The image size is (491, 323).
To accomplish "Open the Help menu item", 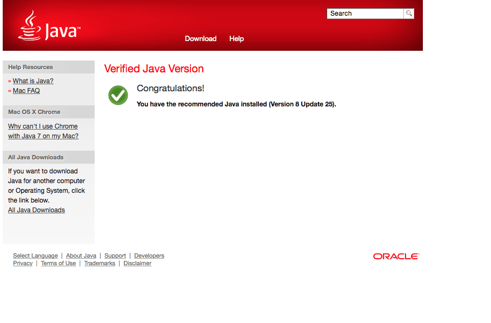I will click(x=236, y=38).
